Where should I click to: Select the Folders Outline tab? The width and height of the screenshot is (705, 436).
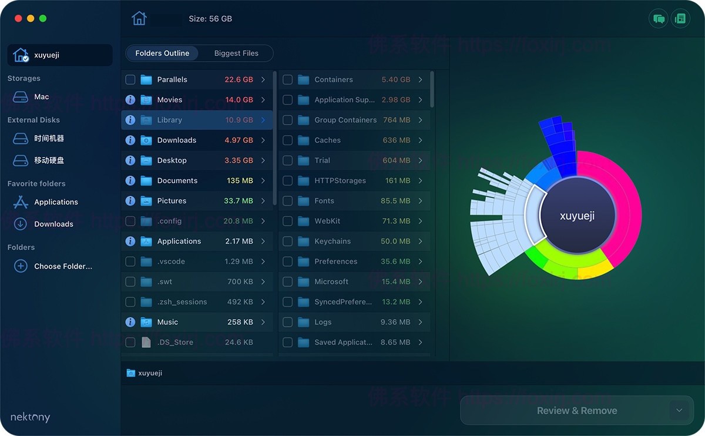pyautogui.click(x=162, y=53)
